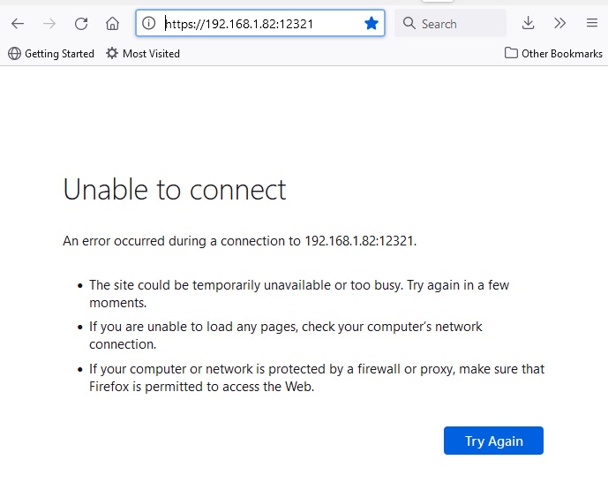The image size is (608, 490).
Task: Reload the current page
Action: pyautogui.click(x=81, y=23)
